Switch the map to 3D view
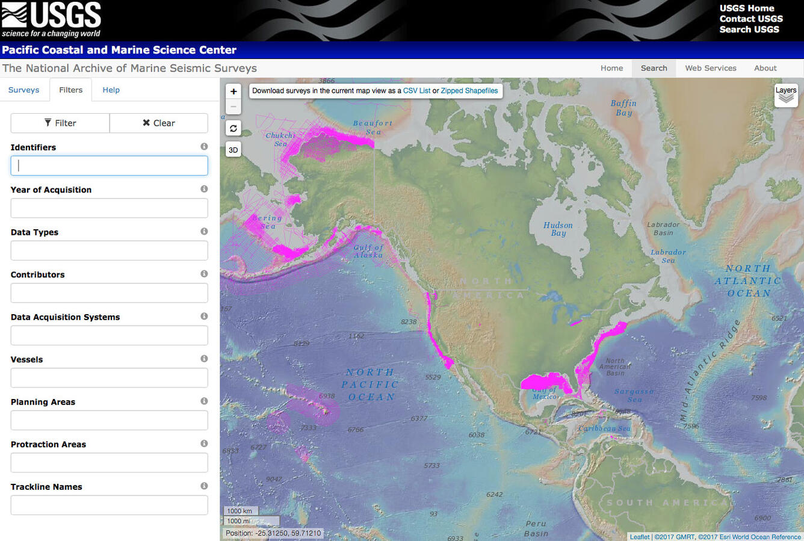This screenshot has width=804, height=541. click(x=233, y=149)
